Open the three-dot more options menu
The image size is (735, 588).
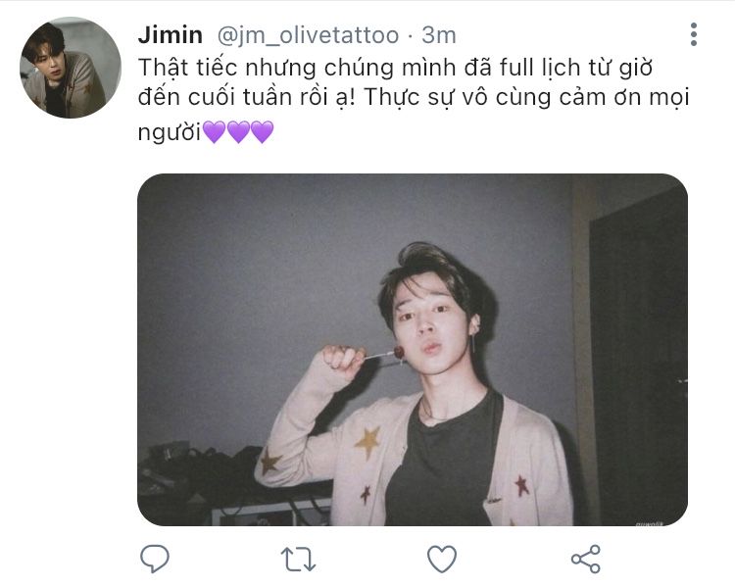coord(694,34)
